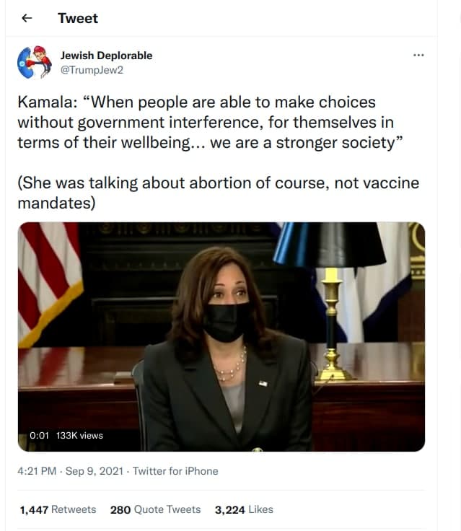Click the word Retweets under the tweet
Screen dimensions: 461x531
click(74, 509)
